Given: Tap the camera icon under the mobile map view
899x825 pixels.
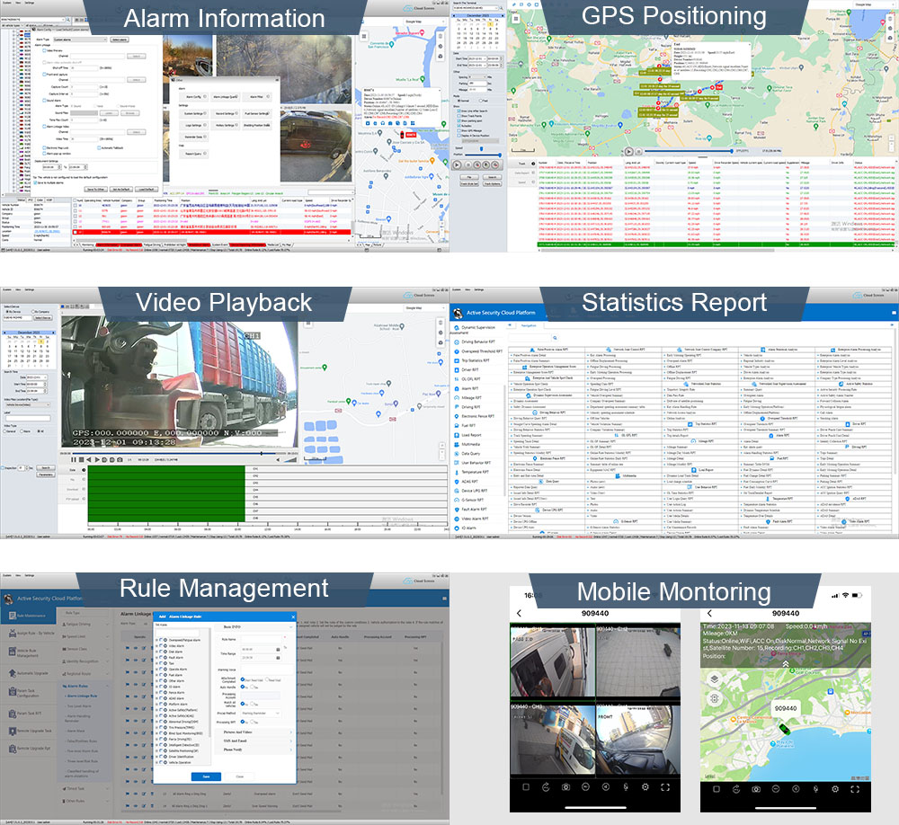Looking at the screenshot, I should (x=756, y=789).
